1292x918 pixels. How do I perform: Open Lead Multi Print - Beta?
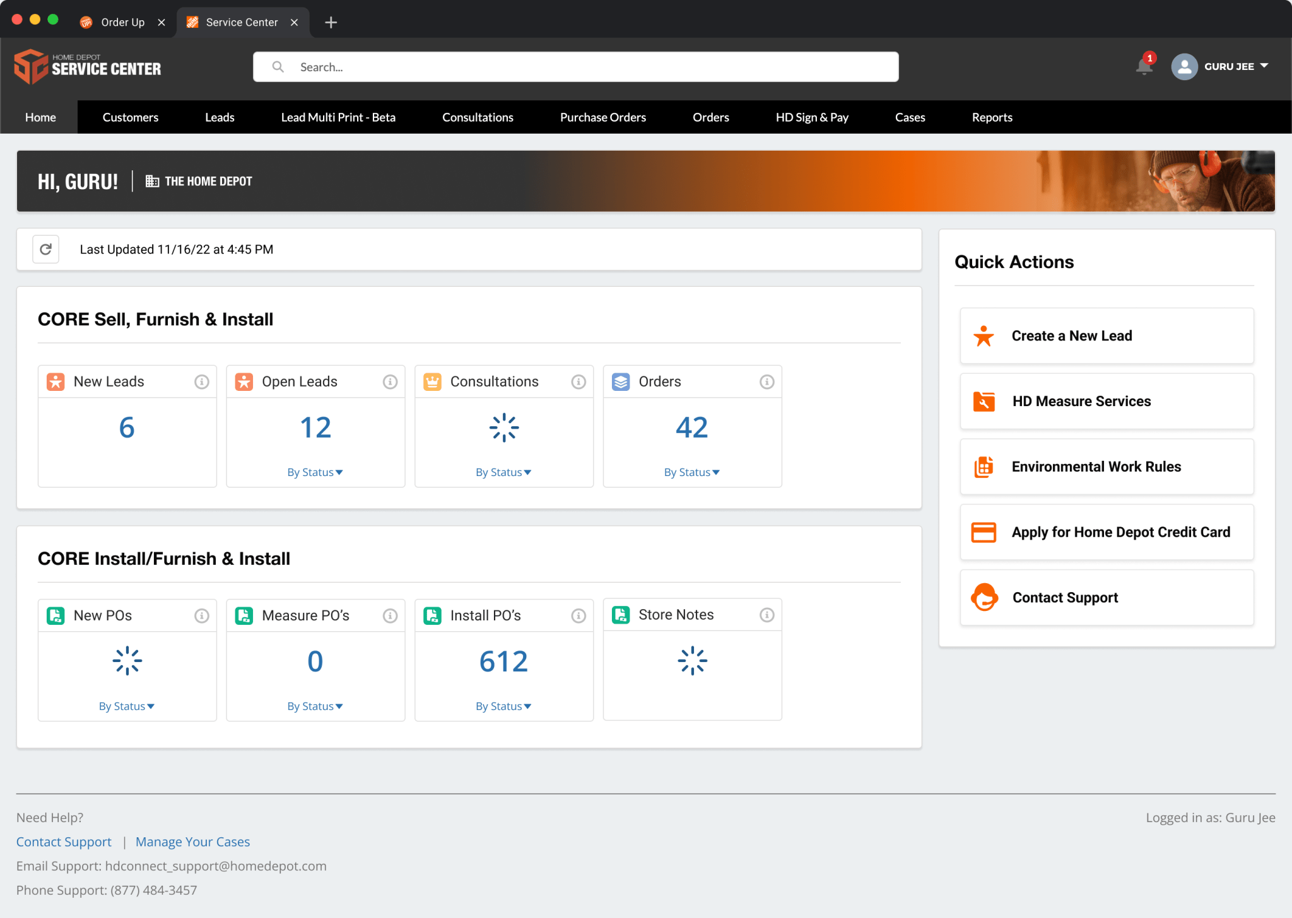coord(338,117)
